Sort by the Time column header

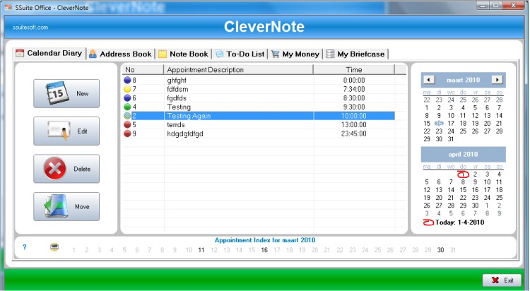354,70
